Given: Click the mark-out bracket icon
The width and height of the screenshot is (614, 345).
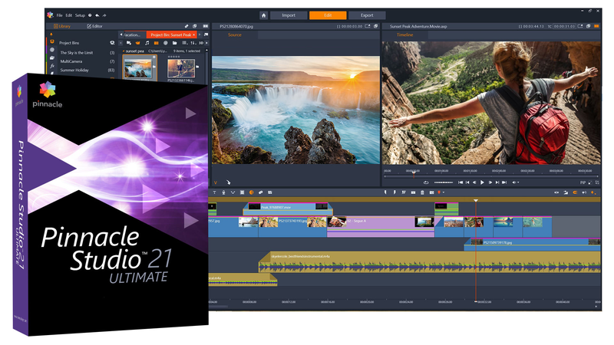Looking at the screenshot, I should point(394,192).
